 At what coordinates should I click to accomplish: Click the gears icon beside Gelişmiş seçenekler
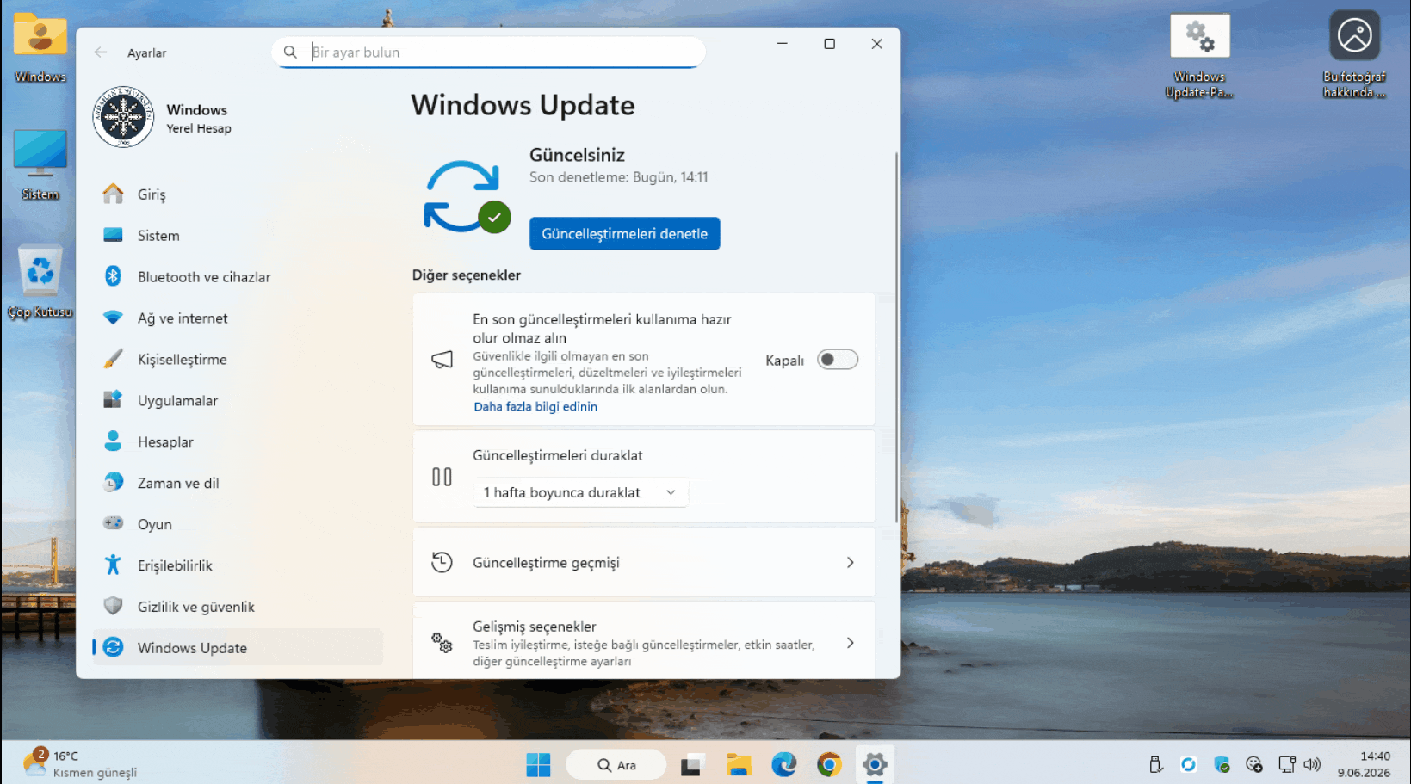point(442,643)
